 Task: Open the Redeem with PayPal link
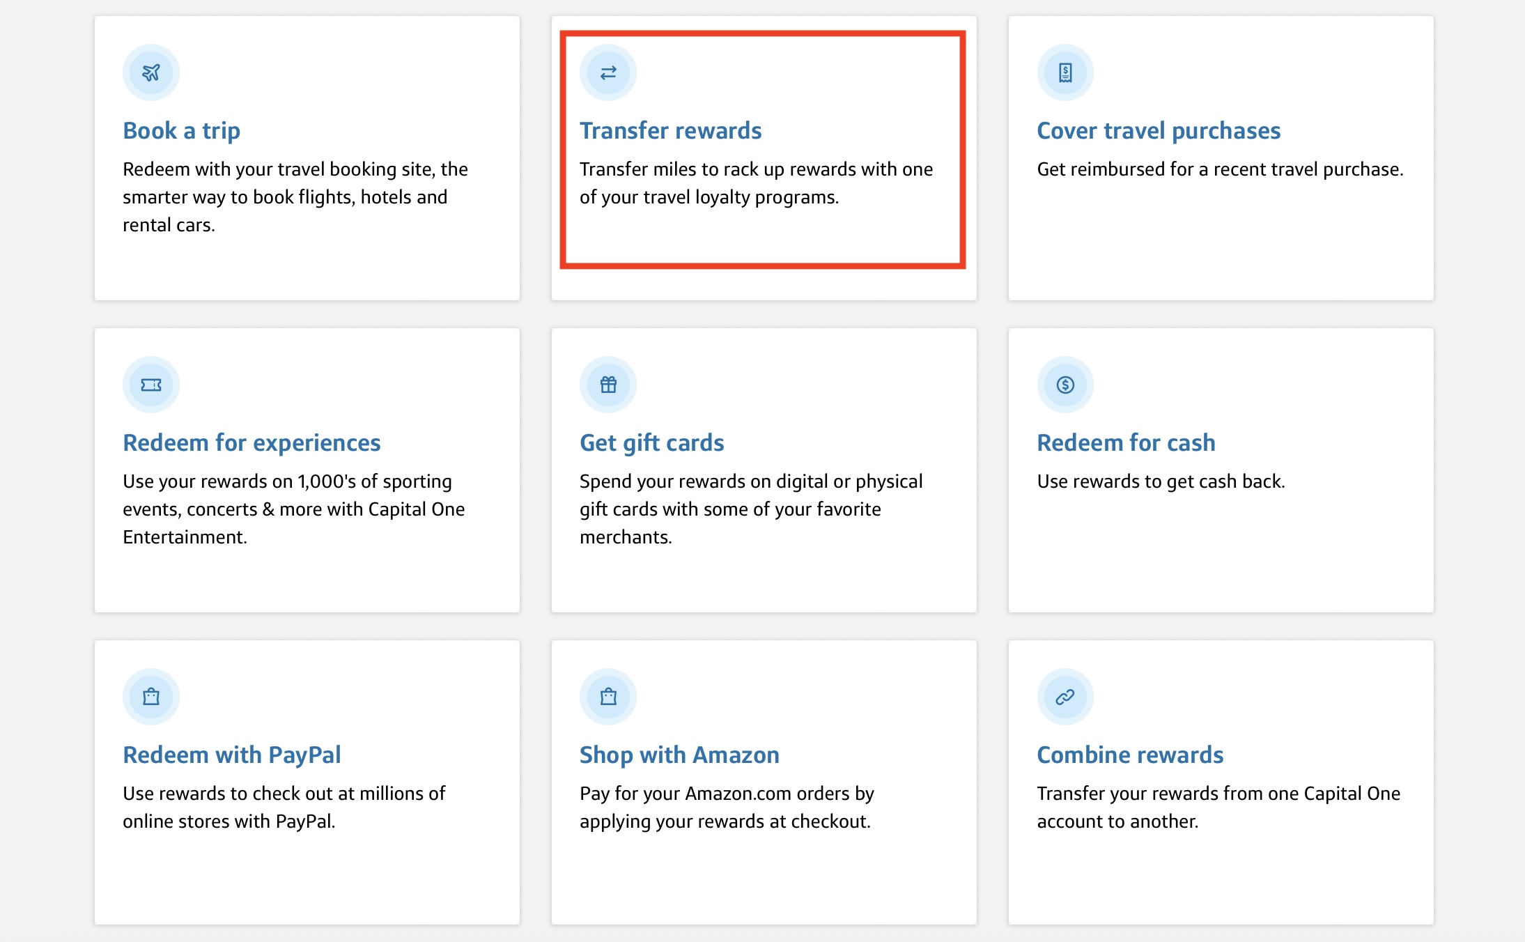click(x=232, y=755)
